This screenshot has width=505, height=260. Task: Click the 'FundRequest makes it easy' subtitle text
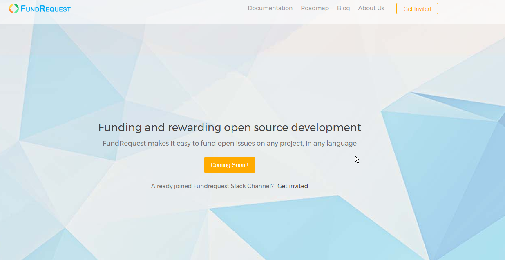point(230,144)
